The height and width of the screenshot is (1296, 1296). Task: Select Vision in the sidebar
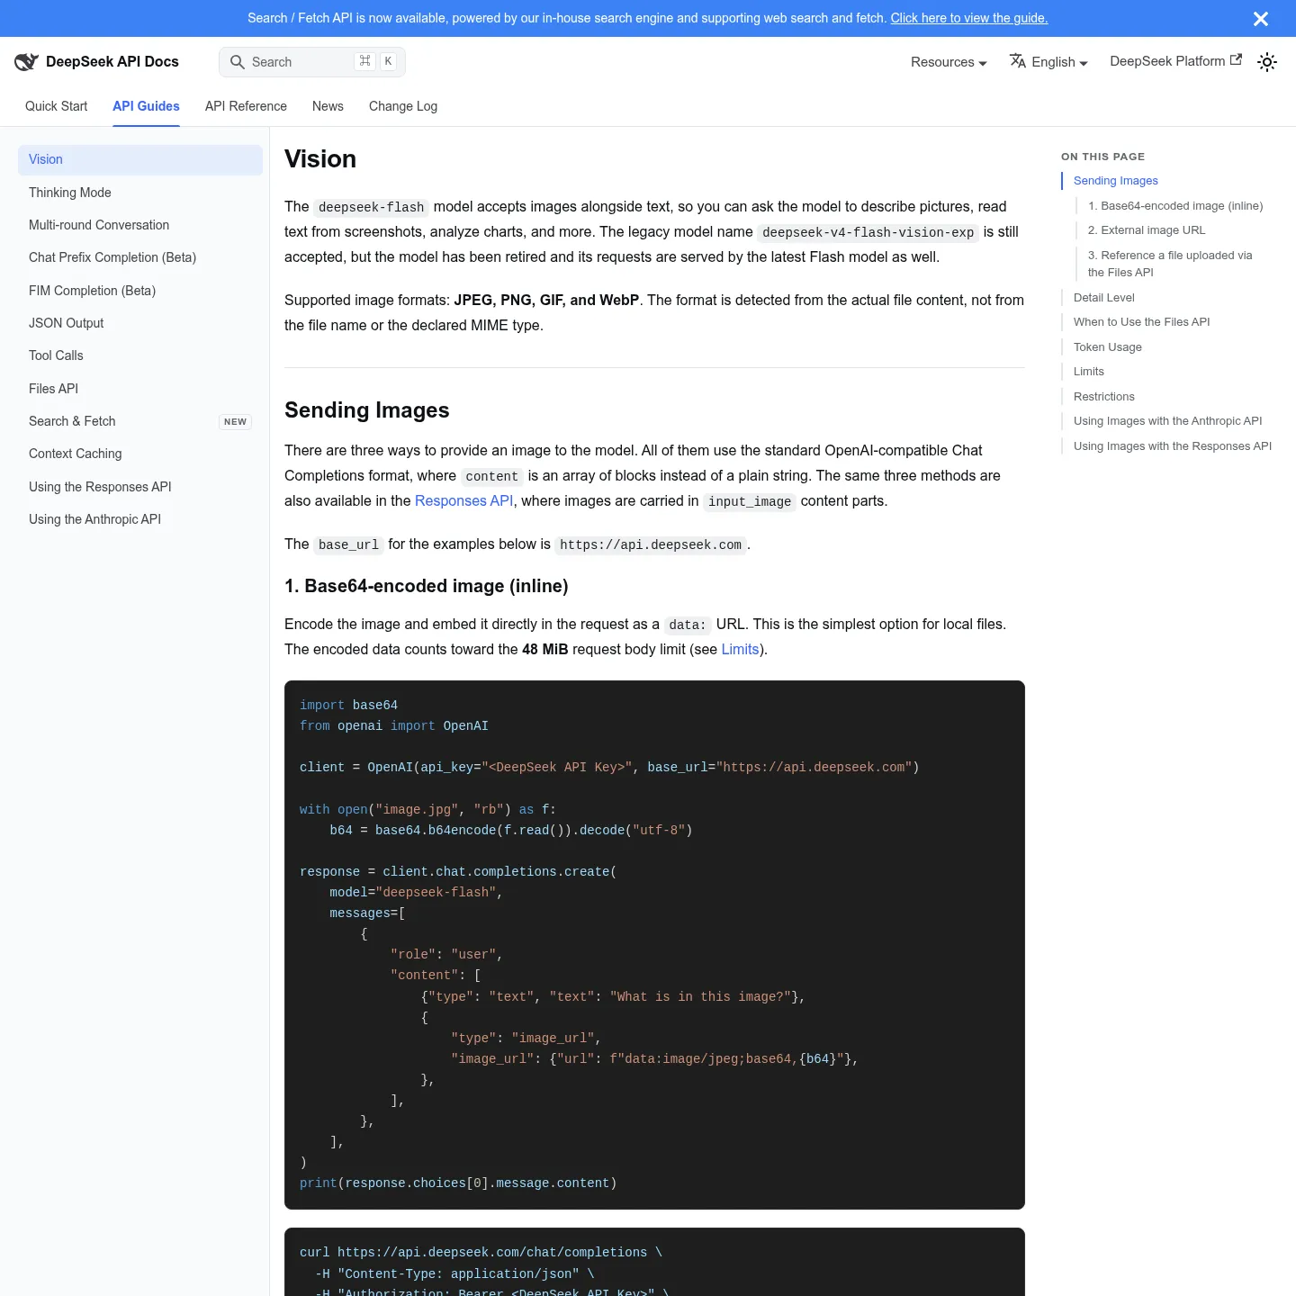140,160
